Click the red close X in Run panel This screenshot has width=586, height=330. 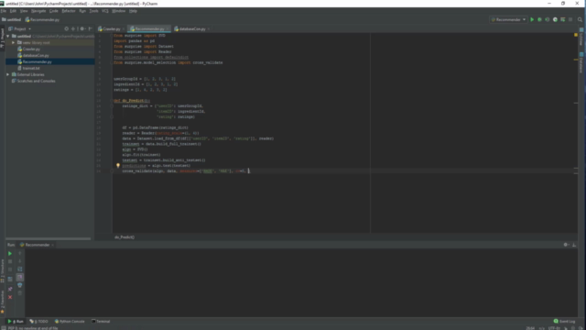10,297
